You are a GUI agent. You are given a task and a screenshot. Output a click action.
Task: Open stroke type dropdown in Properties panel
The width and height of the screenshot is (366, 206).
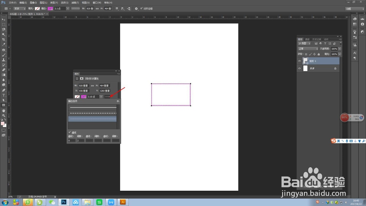(107, 97)
